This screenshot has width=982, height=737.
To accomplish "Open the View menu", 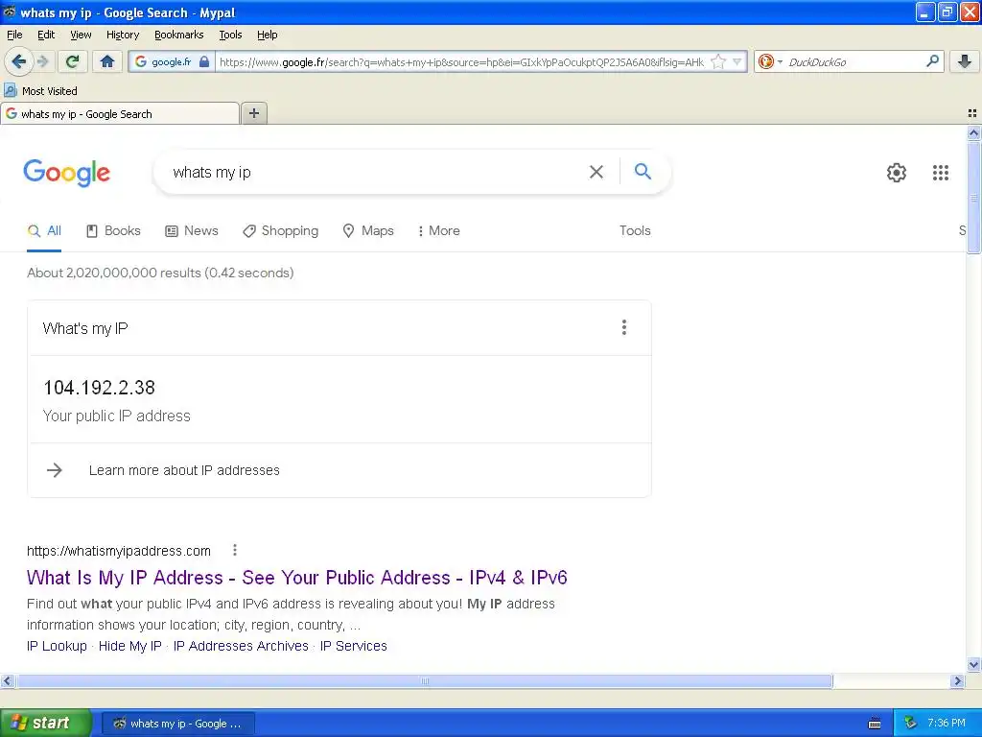I will pyautogui.click(x=81, y=35).
